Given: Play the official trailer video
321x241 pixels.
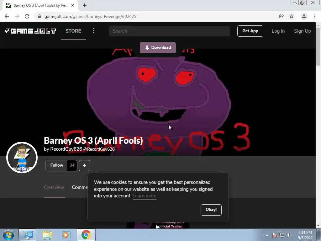Looking at the screenshot, I should [158, 227].
